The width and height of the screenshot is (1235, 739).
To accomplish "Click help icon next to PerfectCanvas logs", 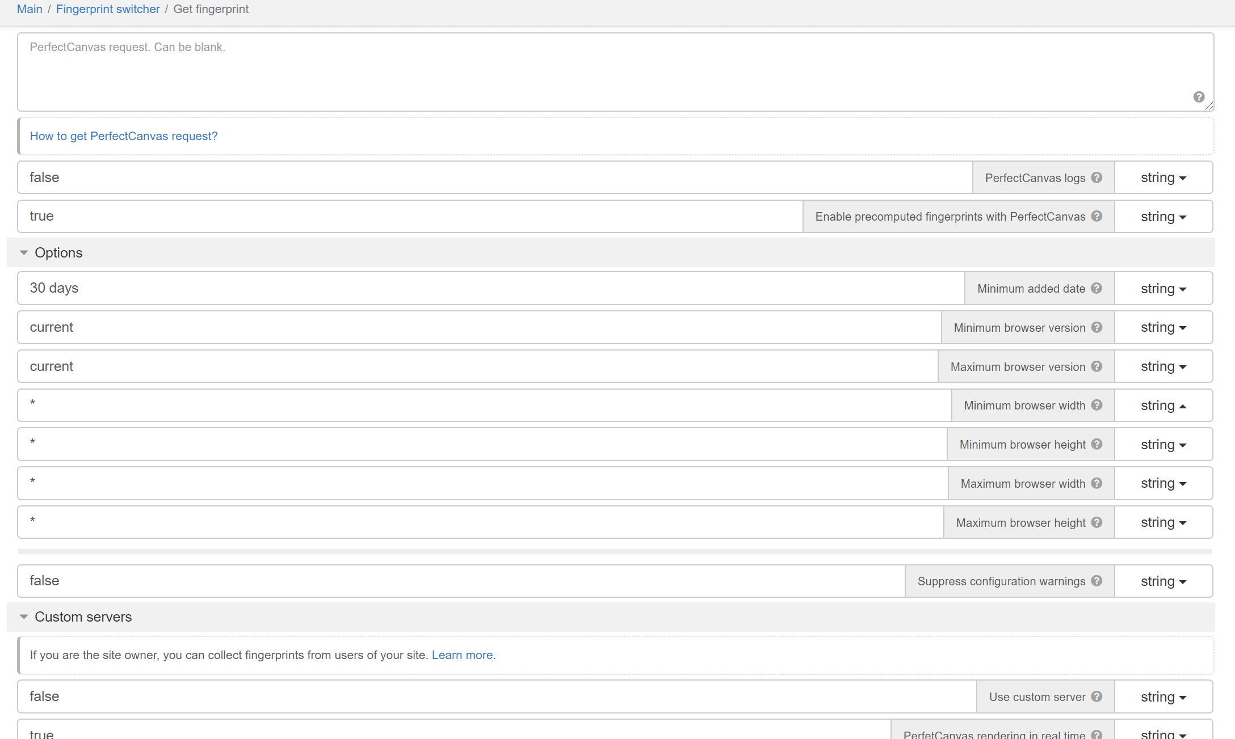I will tap(1097, 178).
